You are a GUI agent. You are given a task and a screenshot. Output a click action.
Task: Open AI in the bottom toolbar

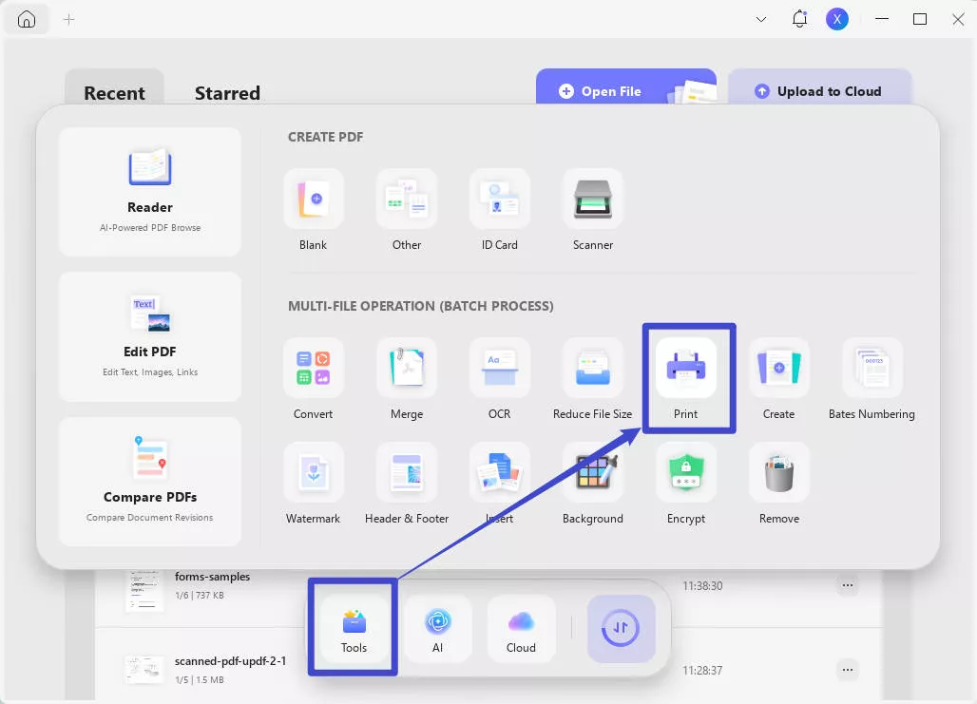point(438,628)
